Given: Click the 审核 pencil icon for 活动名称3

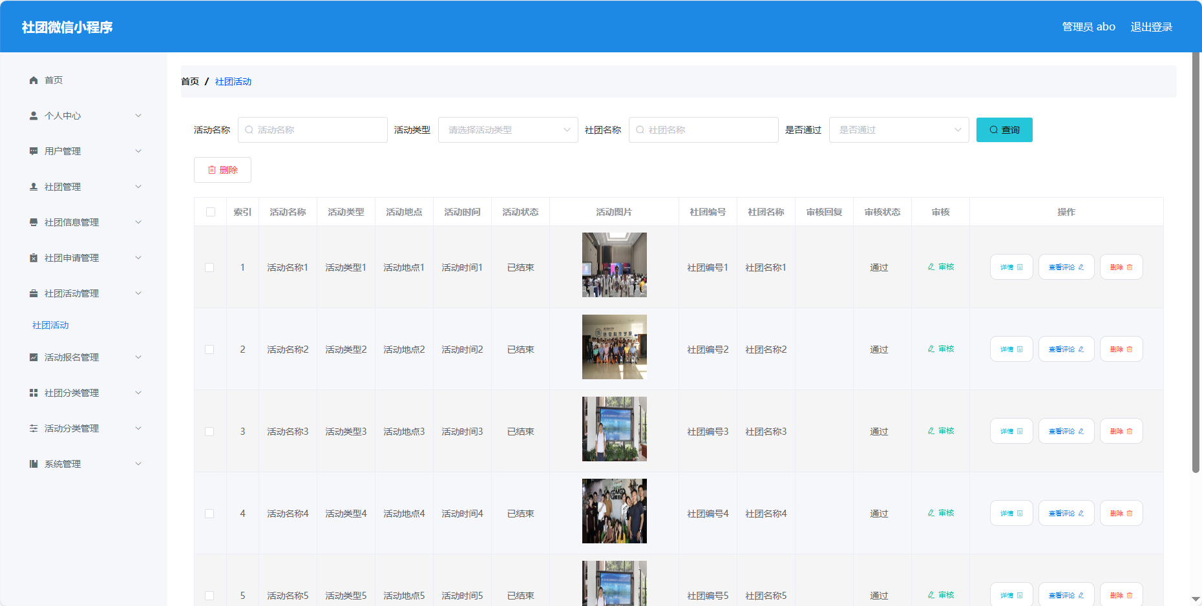Looking at the screenshot, I should tap(931, 431).
